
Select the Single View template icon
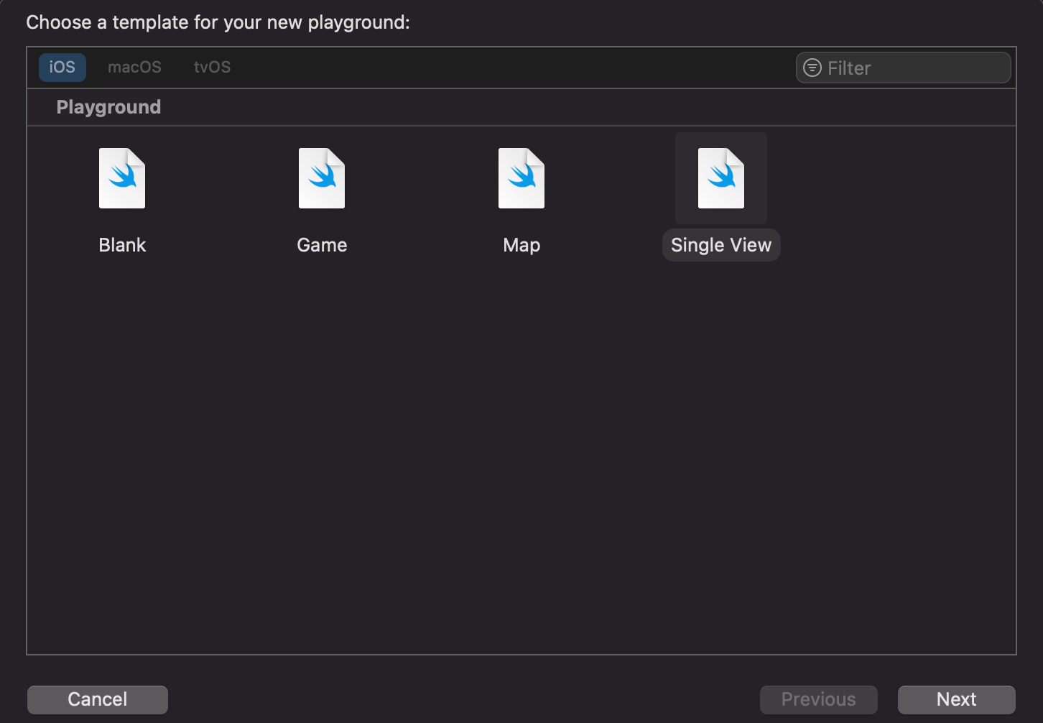coord(721,178)
